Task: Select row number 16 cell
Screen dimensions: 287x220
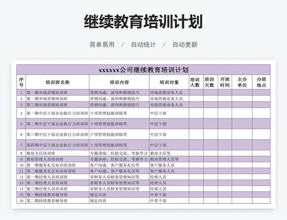Action: click(21, 201)
